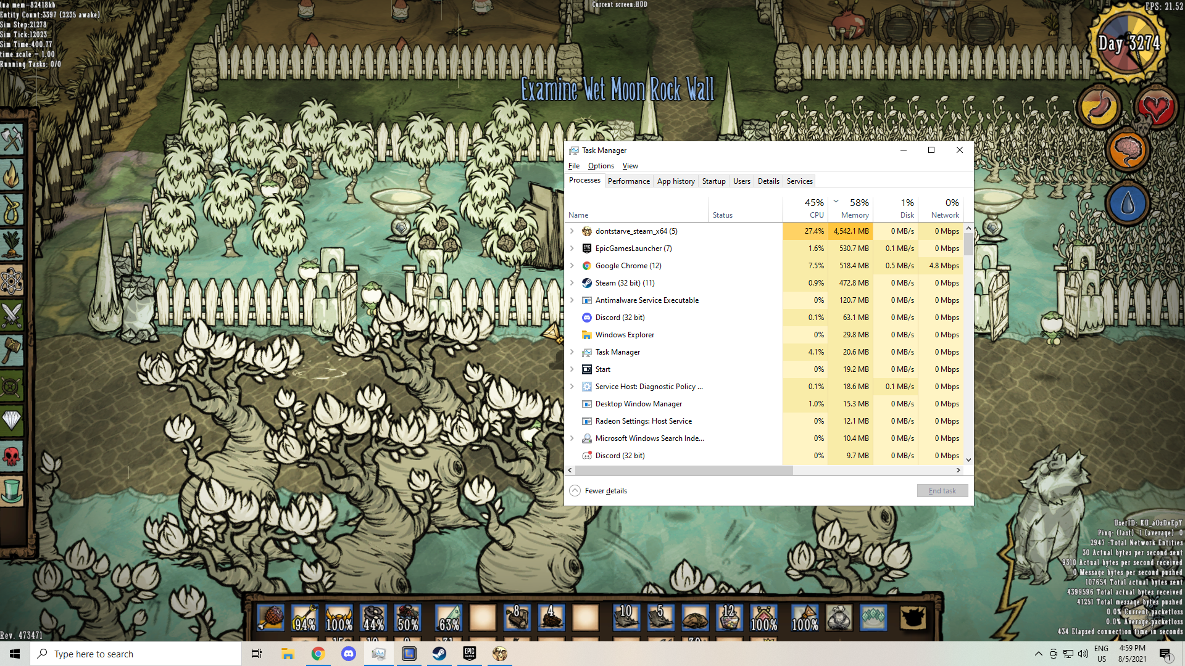Open the Tools crafting tab (axe icon)
The width and height of the screenshot is (1185, 666).
point(12,139)
